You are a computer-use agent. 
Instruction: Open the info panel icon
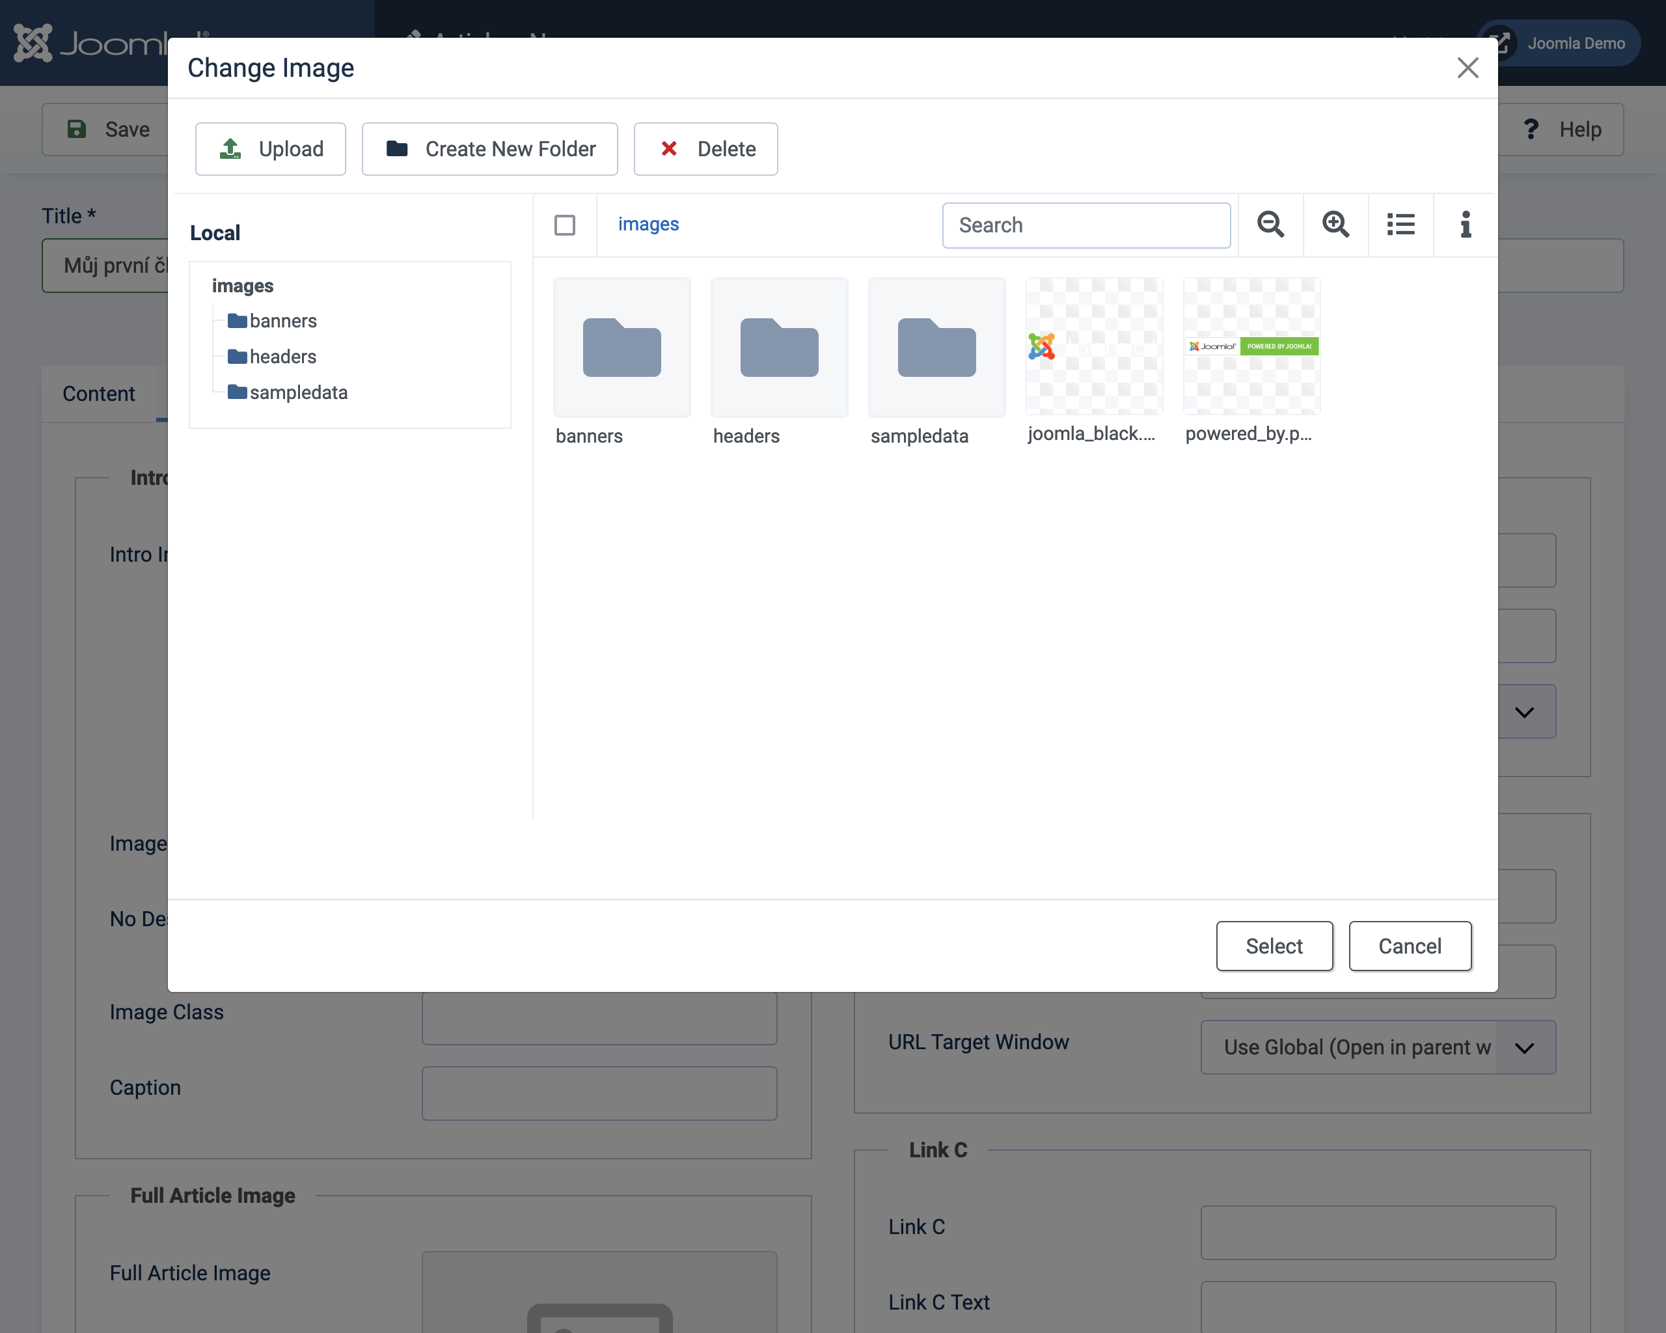pos(1465,225)
